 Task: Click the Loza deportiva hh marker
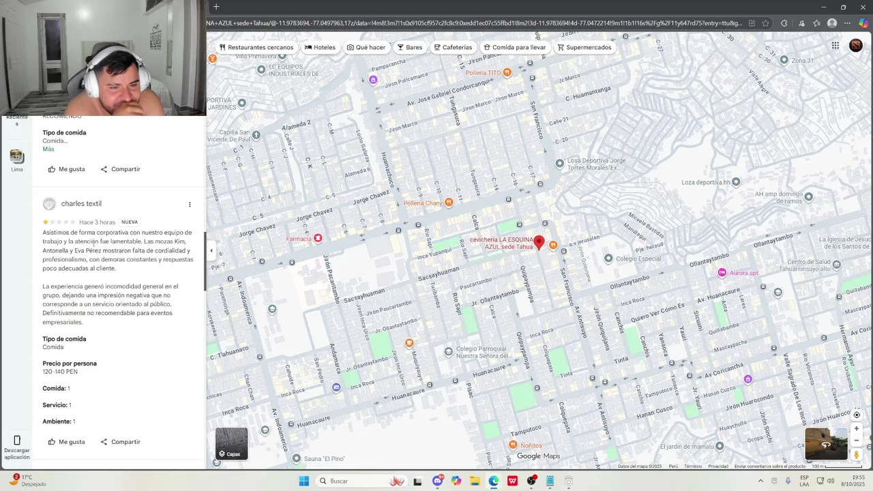coord(736,182)
